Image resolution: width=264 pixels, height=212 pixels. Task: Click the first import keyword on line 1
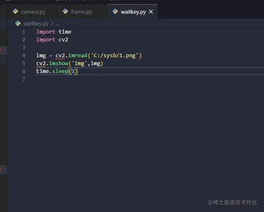coord(46,32)
